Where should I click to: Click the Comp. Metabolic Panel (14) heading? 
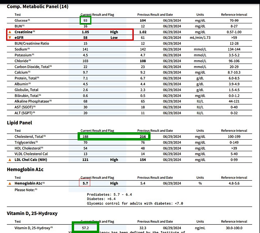click(x=37, y=6)
